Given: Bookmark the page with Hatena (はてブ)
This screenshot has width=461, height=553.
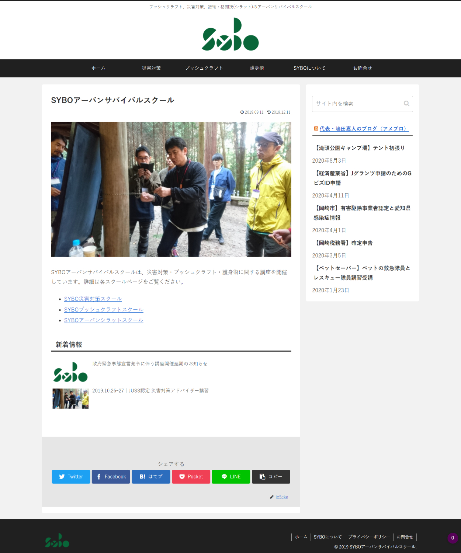Looking at the screenshot, I should click(151, 477).
